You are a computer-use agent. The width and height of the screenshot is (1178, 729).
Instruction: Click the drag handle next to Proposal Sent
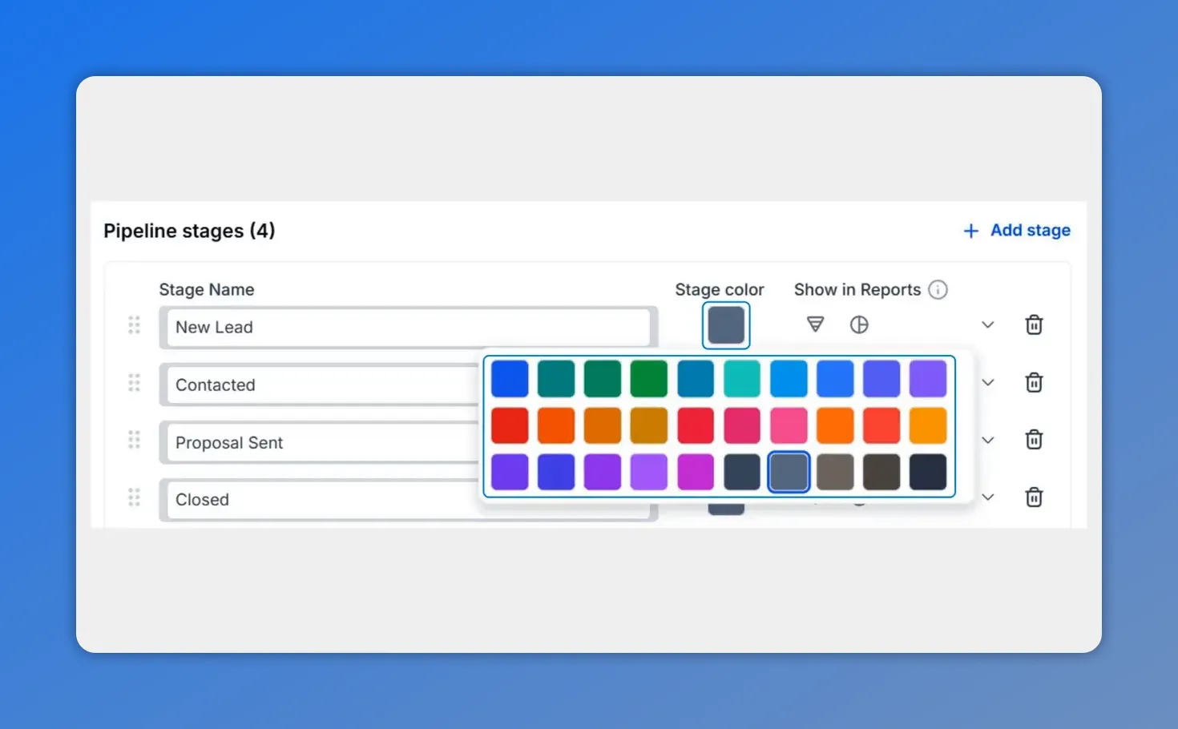[x=134, y=440]
